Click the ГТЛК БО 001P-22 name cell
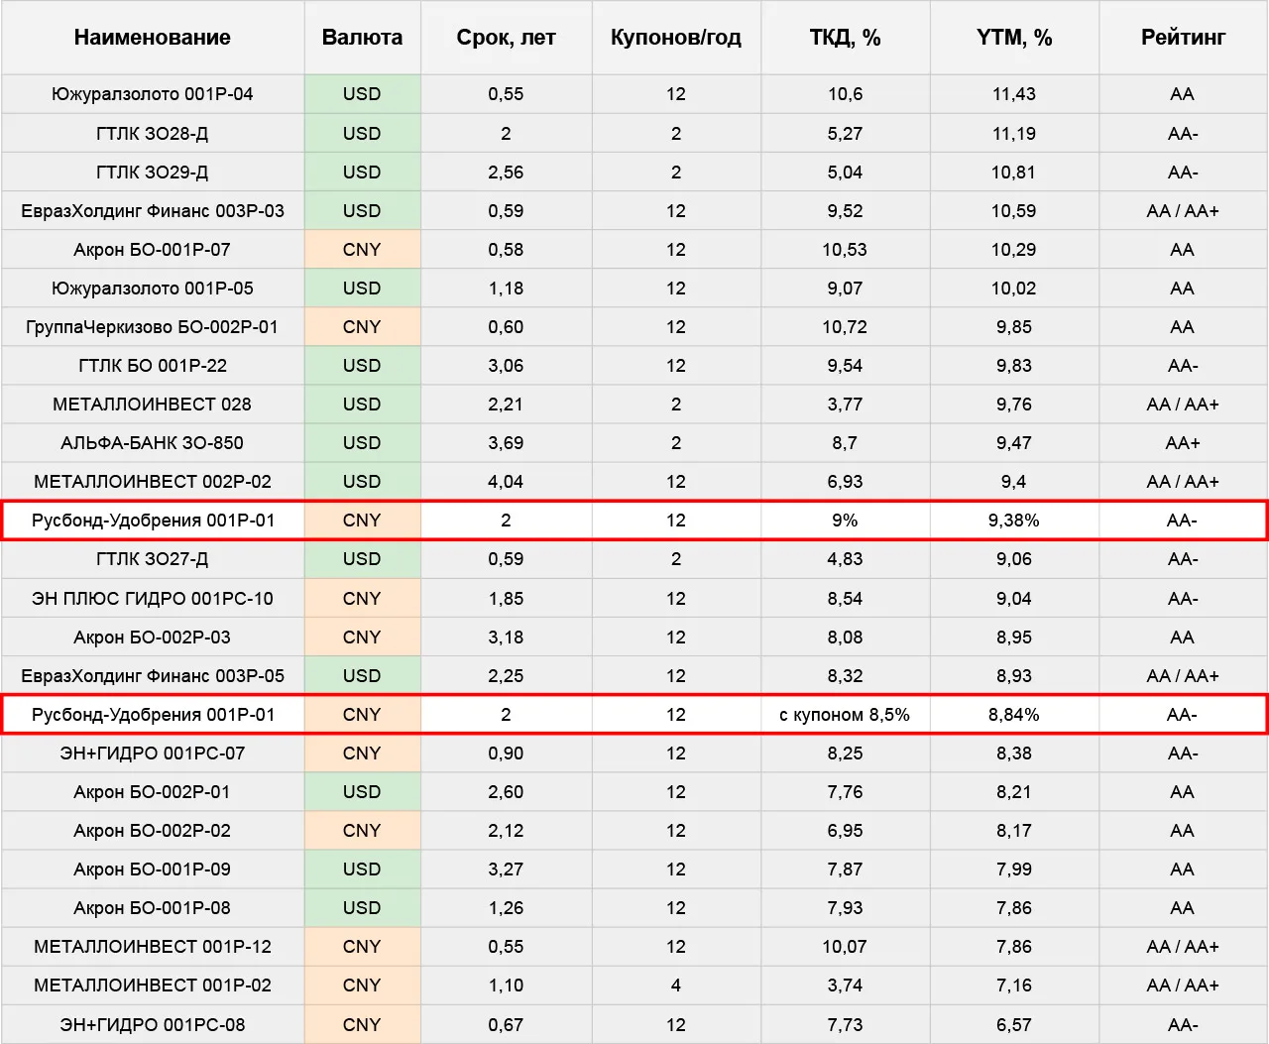Screen dimensions: 1269x1044 coord(153,365)
